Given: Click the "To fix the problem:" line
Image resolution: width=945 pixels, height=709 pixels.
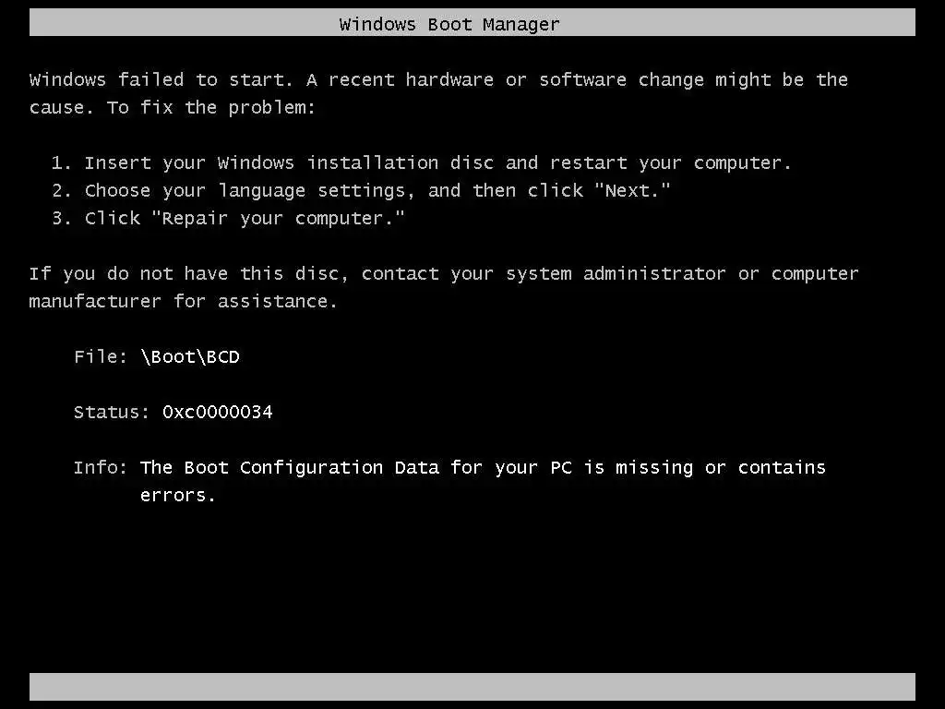Looking at the screenshot, I should point(211,108).
